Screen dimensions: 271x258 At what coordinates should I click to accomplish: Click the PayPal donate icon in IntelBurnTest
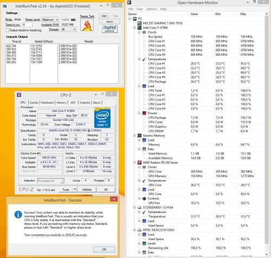click(x=109, y=29)
